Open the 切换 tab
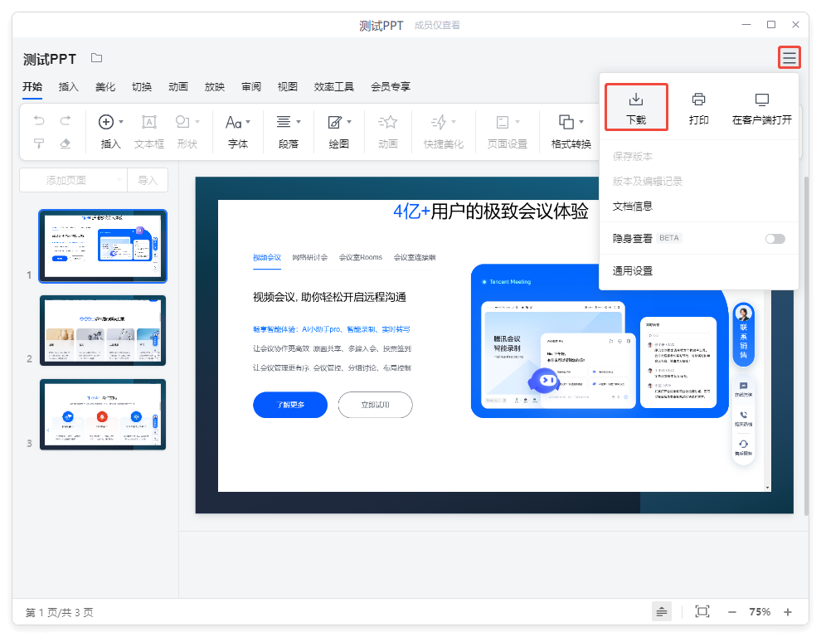 (141, 86)
